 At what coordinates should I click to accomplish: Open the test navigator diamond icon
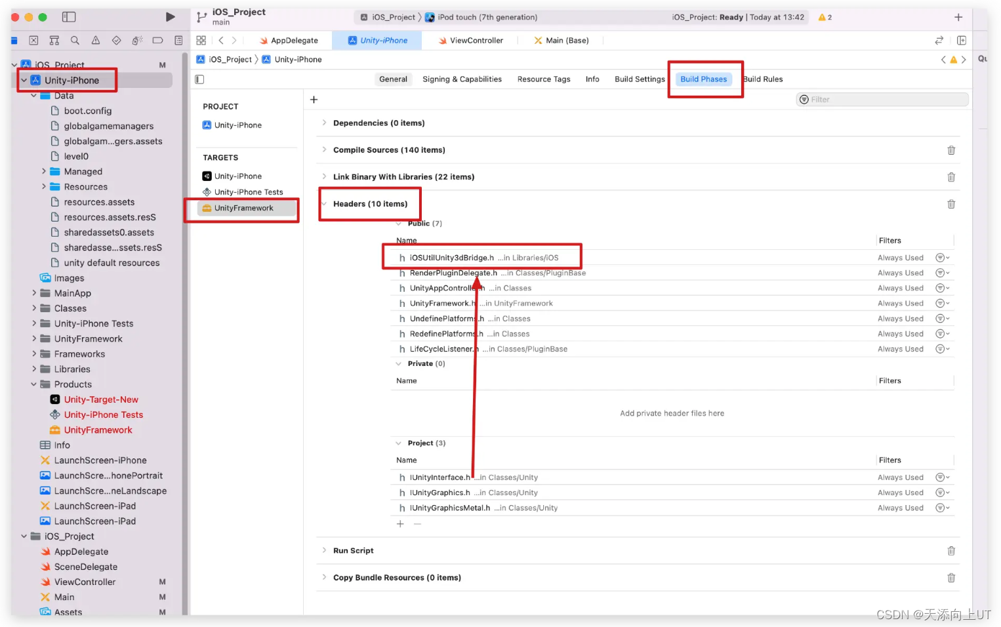116,41
